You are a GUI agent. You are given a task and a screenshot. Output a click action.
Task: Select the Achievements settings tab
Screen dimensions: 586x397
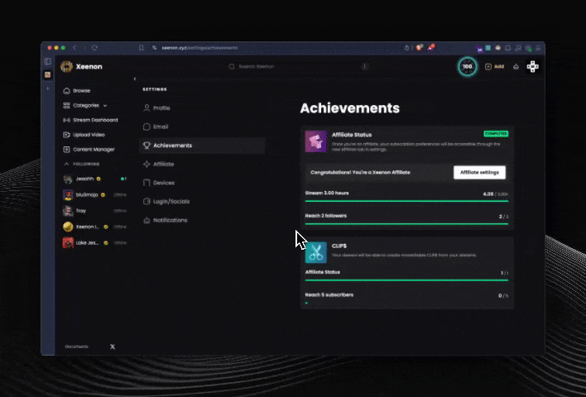(x=202, y=146)
